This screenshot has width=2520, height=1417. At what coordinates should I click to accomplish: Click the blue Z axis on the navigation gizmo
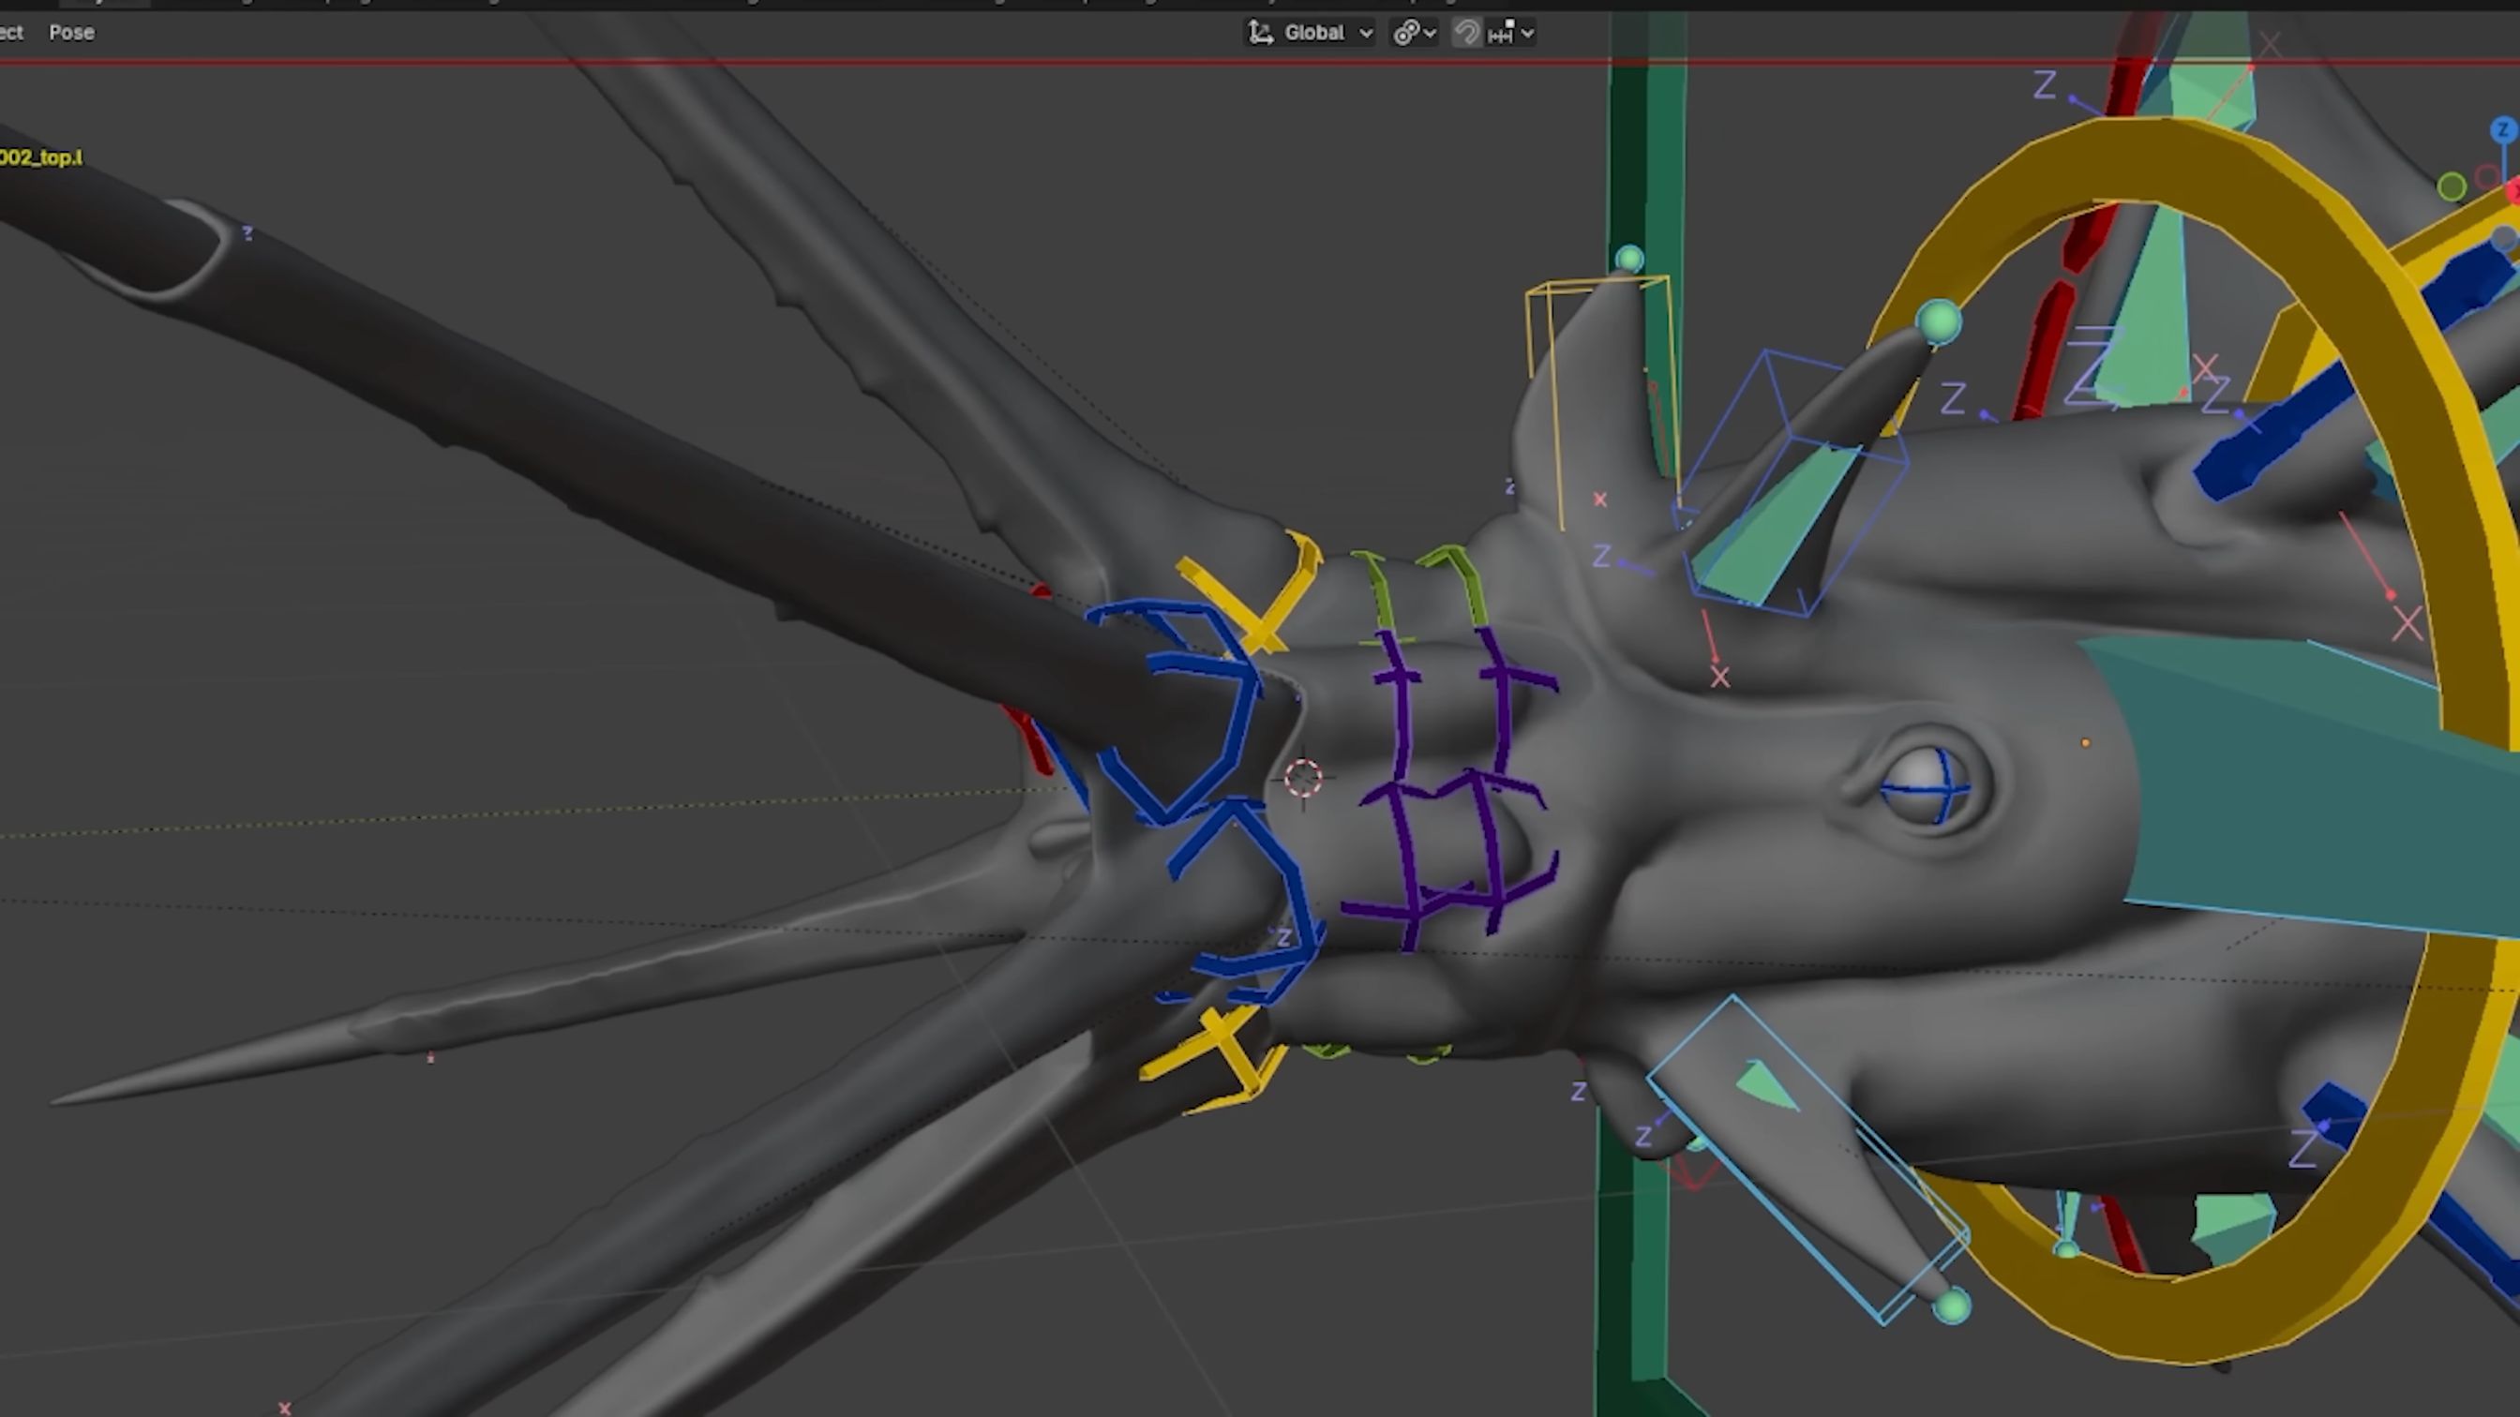click(2503, 129)
